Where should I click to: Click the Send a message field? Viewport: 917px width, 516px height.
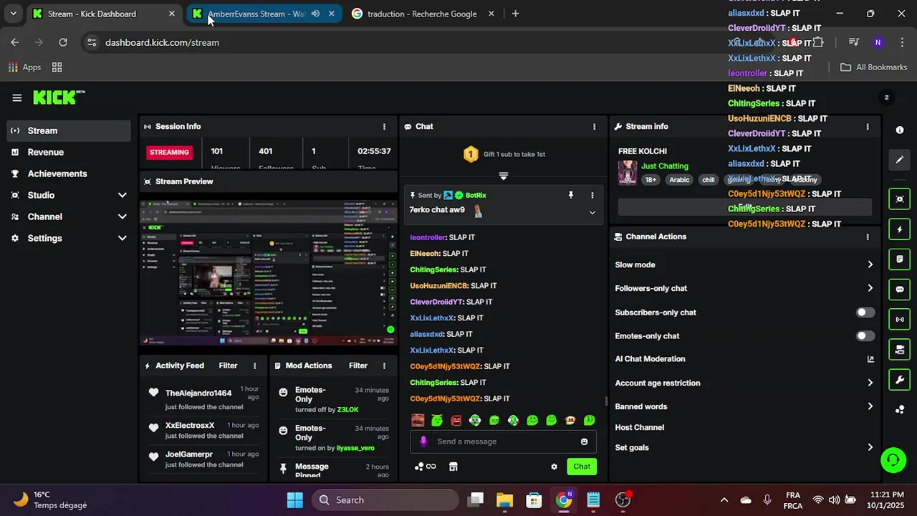point(503,441)
